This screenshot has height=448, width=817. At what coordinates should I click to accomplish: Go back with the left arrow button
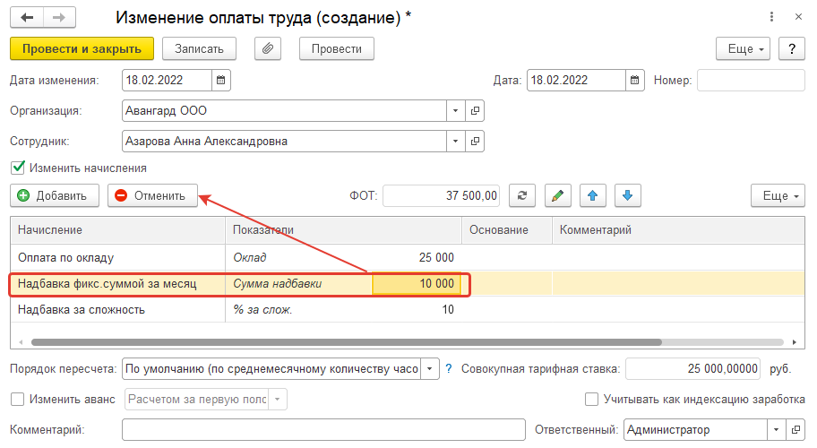click(27, 17)
